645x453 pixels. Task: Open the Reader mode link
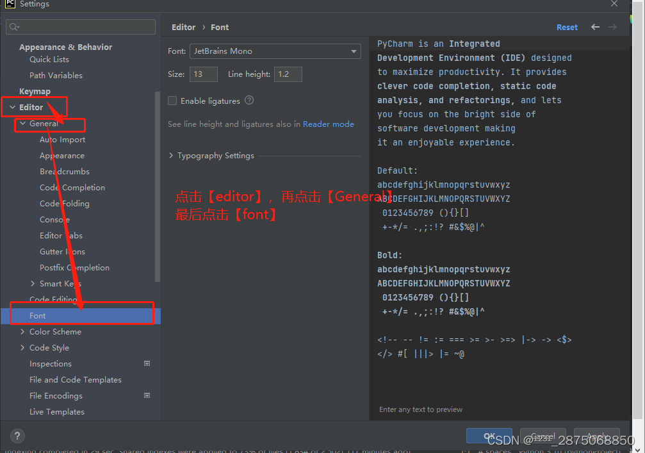[x=328, y=124]
